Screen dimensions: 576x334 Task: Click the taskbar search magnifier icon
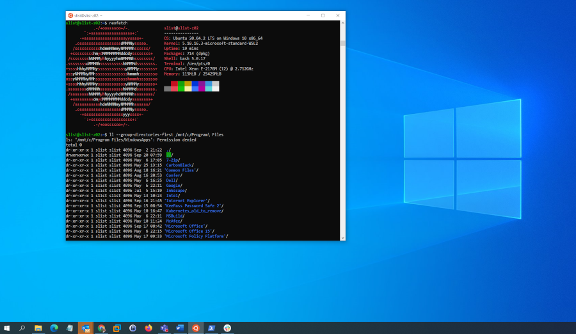click(22, 328)
